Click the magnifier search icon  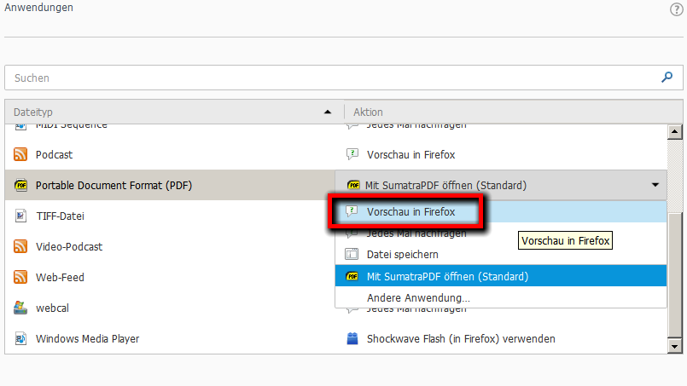[x=667, y=78]
